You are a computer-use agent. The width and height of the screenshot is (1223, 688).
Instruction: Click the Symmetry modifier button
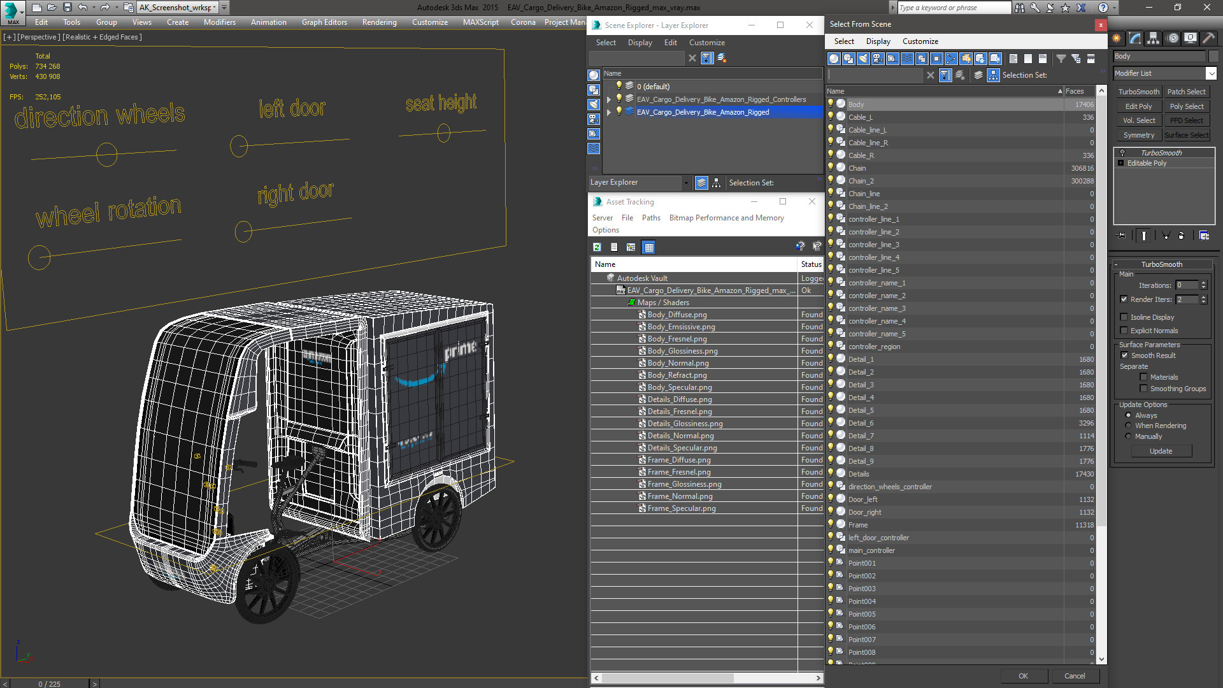click(1139, 135)
